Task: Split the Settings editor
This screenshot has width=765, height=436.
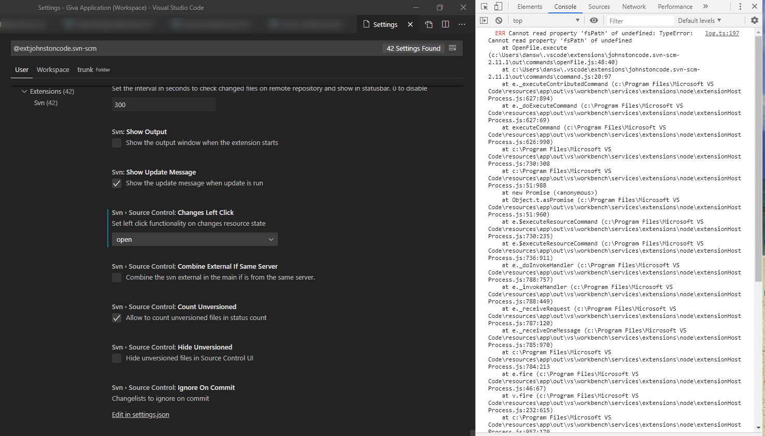Action: coord(445,24)
